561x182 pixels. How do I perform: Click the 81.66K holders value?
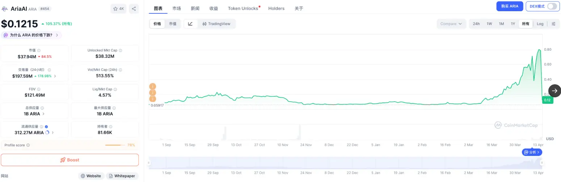tap(105, 133)
